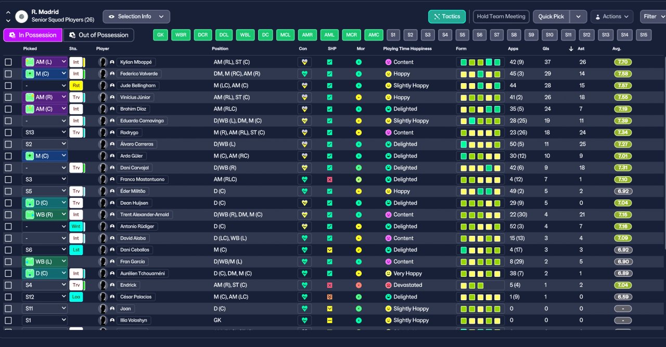Click Éder Militão's condition heart icon
Image resolution: width=666 pixels, height=347 pixels.
[x=305, y=191]
